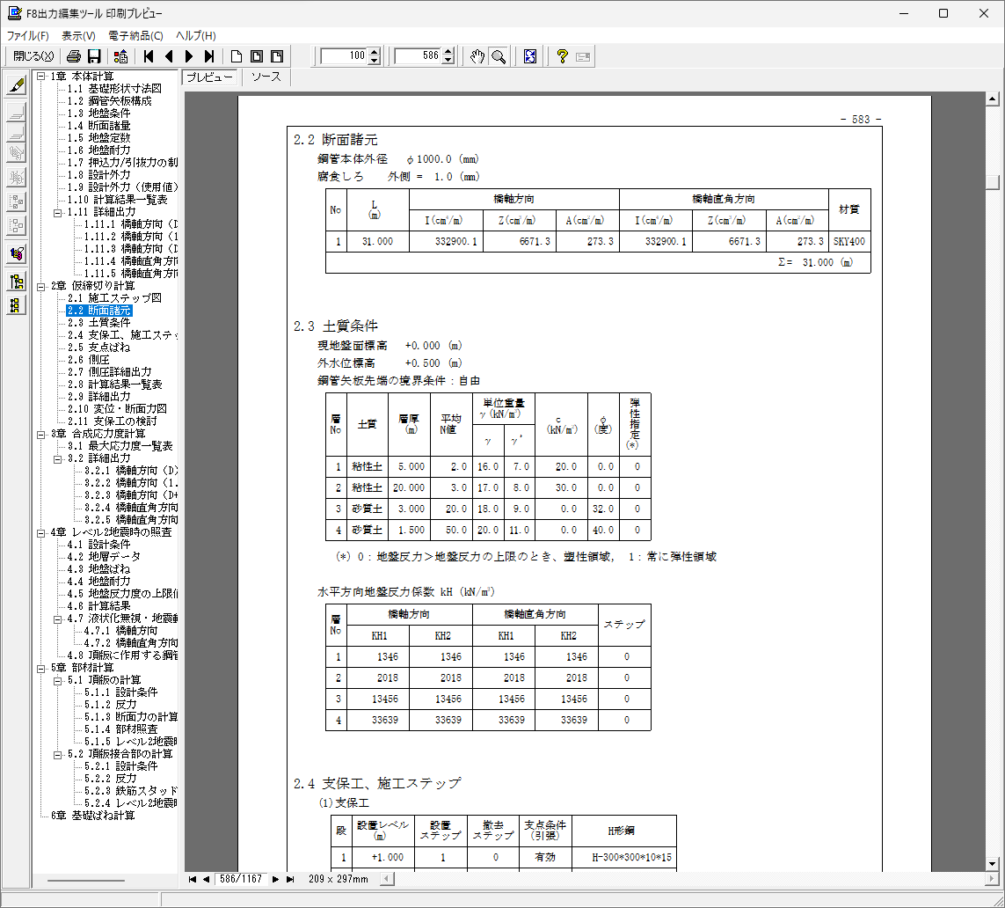Click the floppy disk save icon
Image resolution: width=1005 pixels, height=908 pixels.
94,56
